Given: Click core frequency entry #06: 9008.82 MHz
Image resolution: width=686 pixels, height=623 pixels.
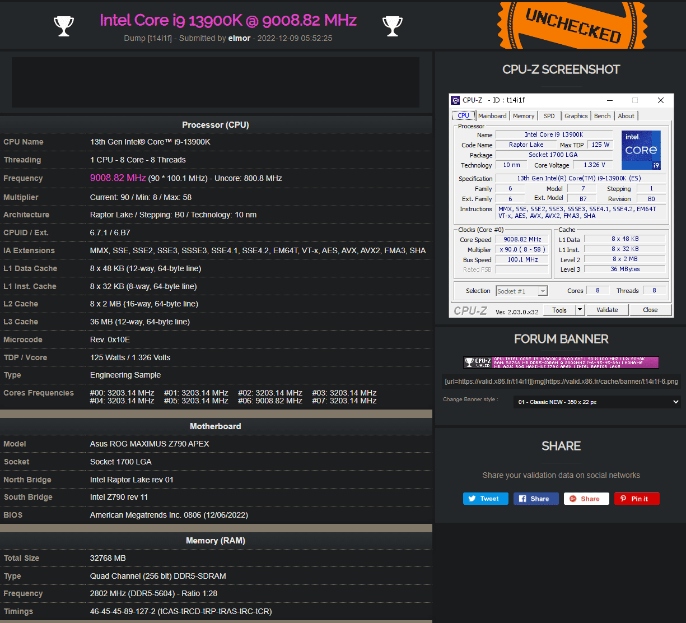Looking at the screenshot, I should click(270, 401).
